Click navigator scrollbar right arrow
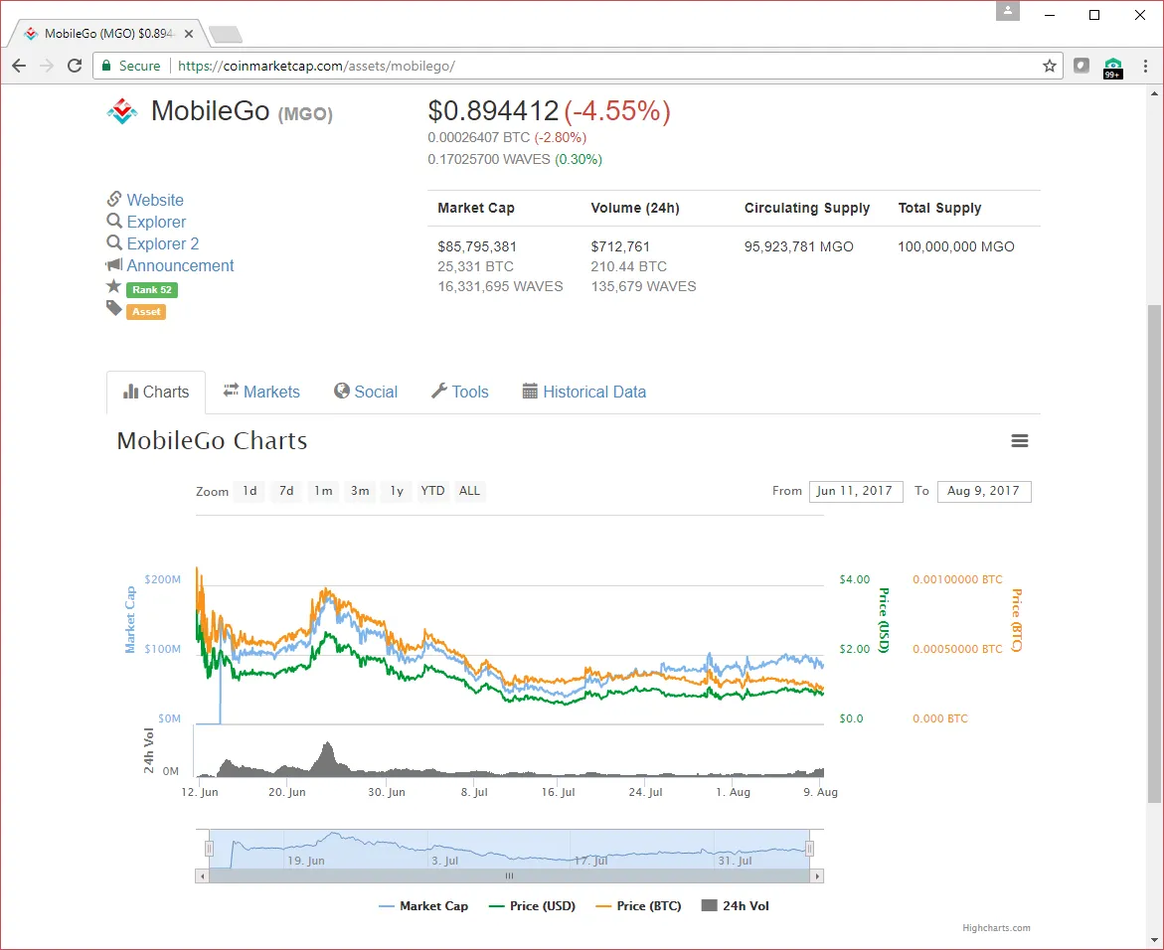 click(817, 876)
